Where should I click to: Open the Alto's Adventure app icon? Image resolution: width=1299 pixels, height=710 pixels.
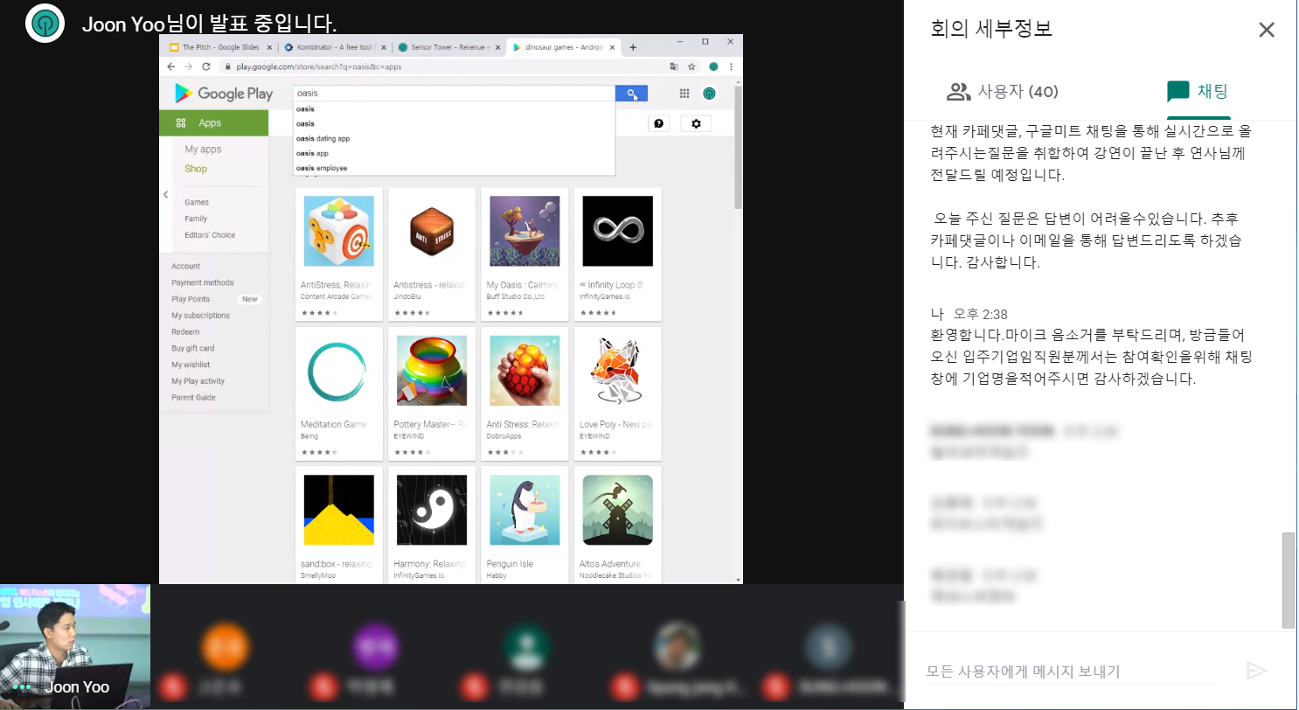coord(618,511)
